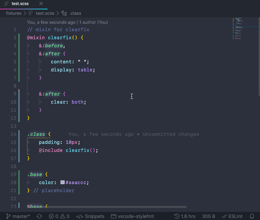
Task: Click line number 2 in the gutter
Action: click(15, 38)
